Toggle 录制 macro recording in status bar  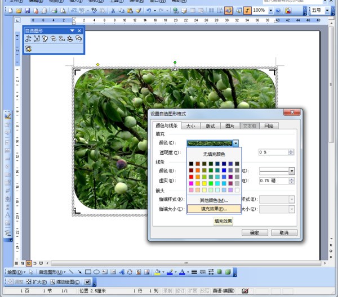[167, 291]
